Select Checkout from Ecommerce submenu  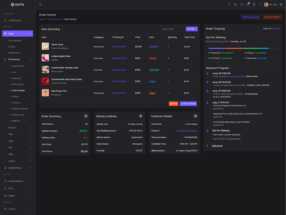tap(16, 78)
